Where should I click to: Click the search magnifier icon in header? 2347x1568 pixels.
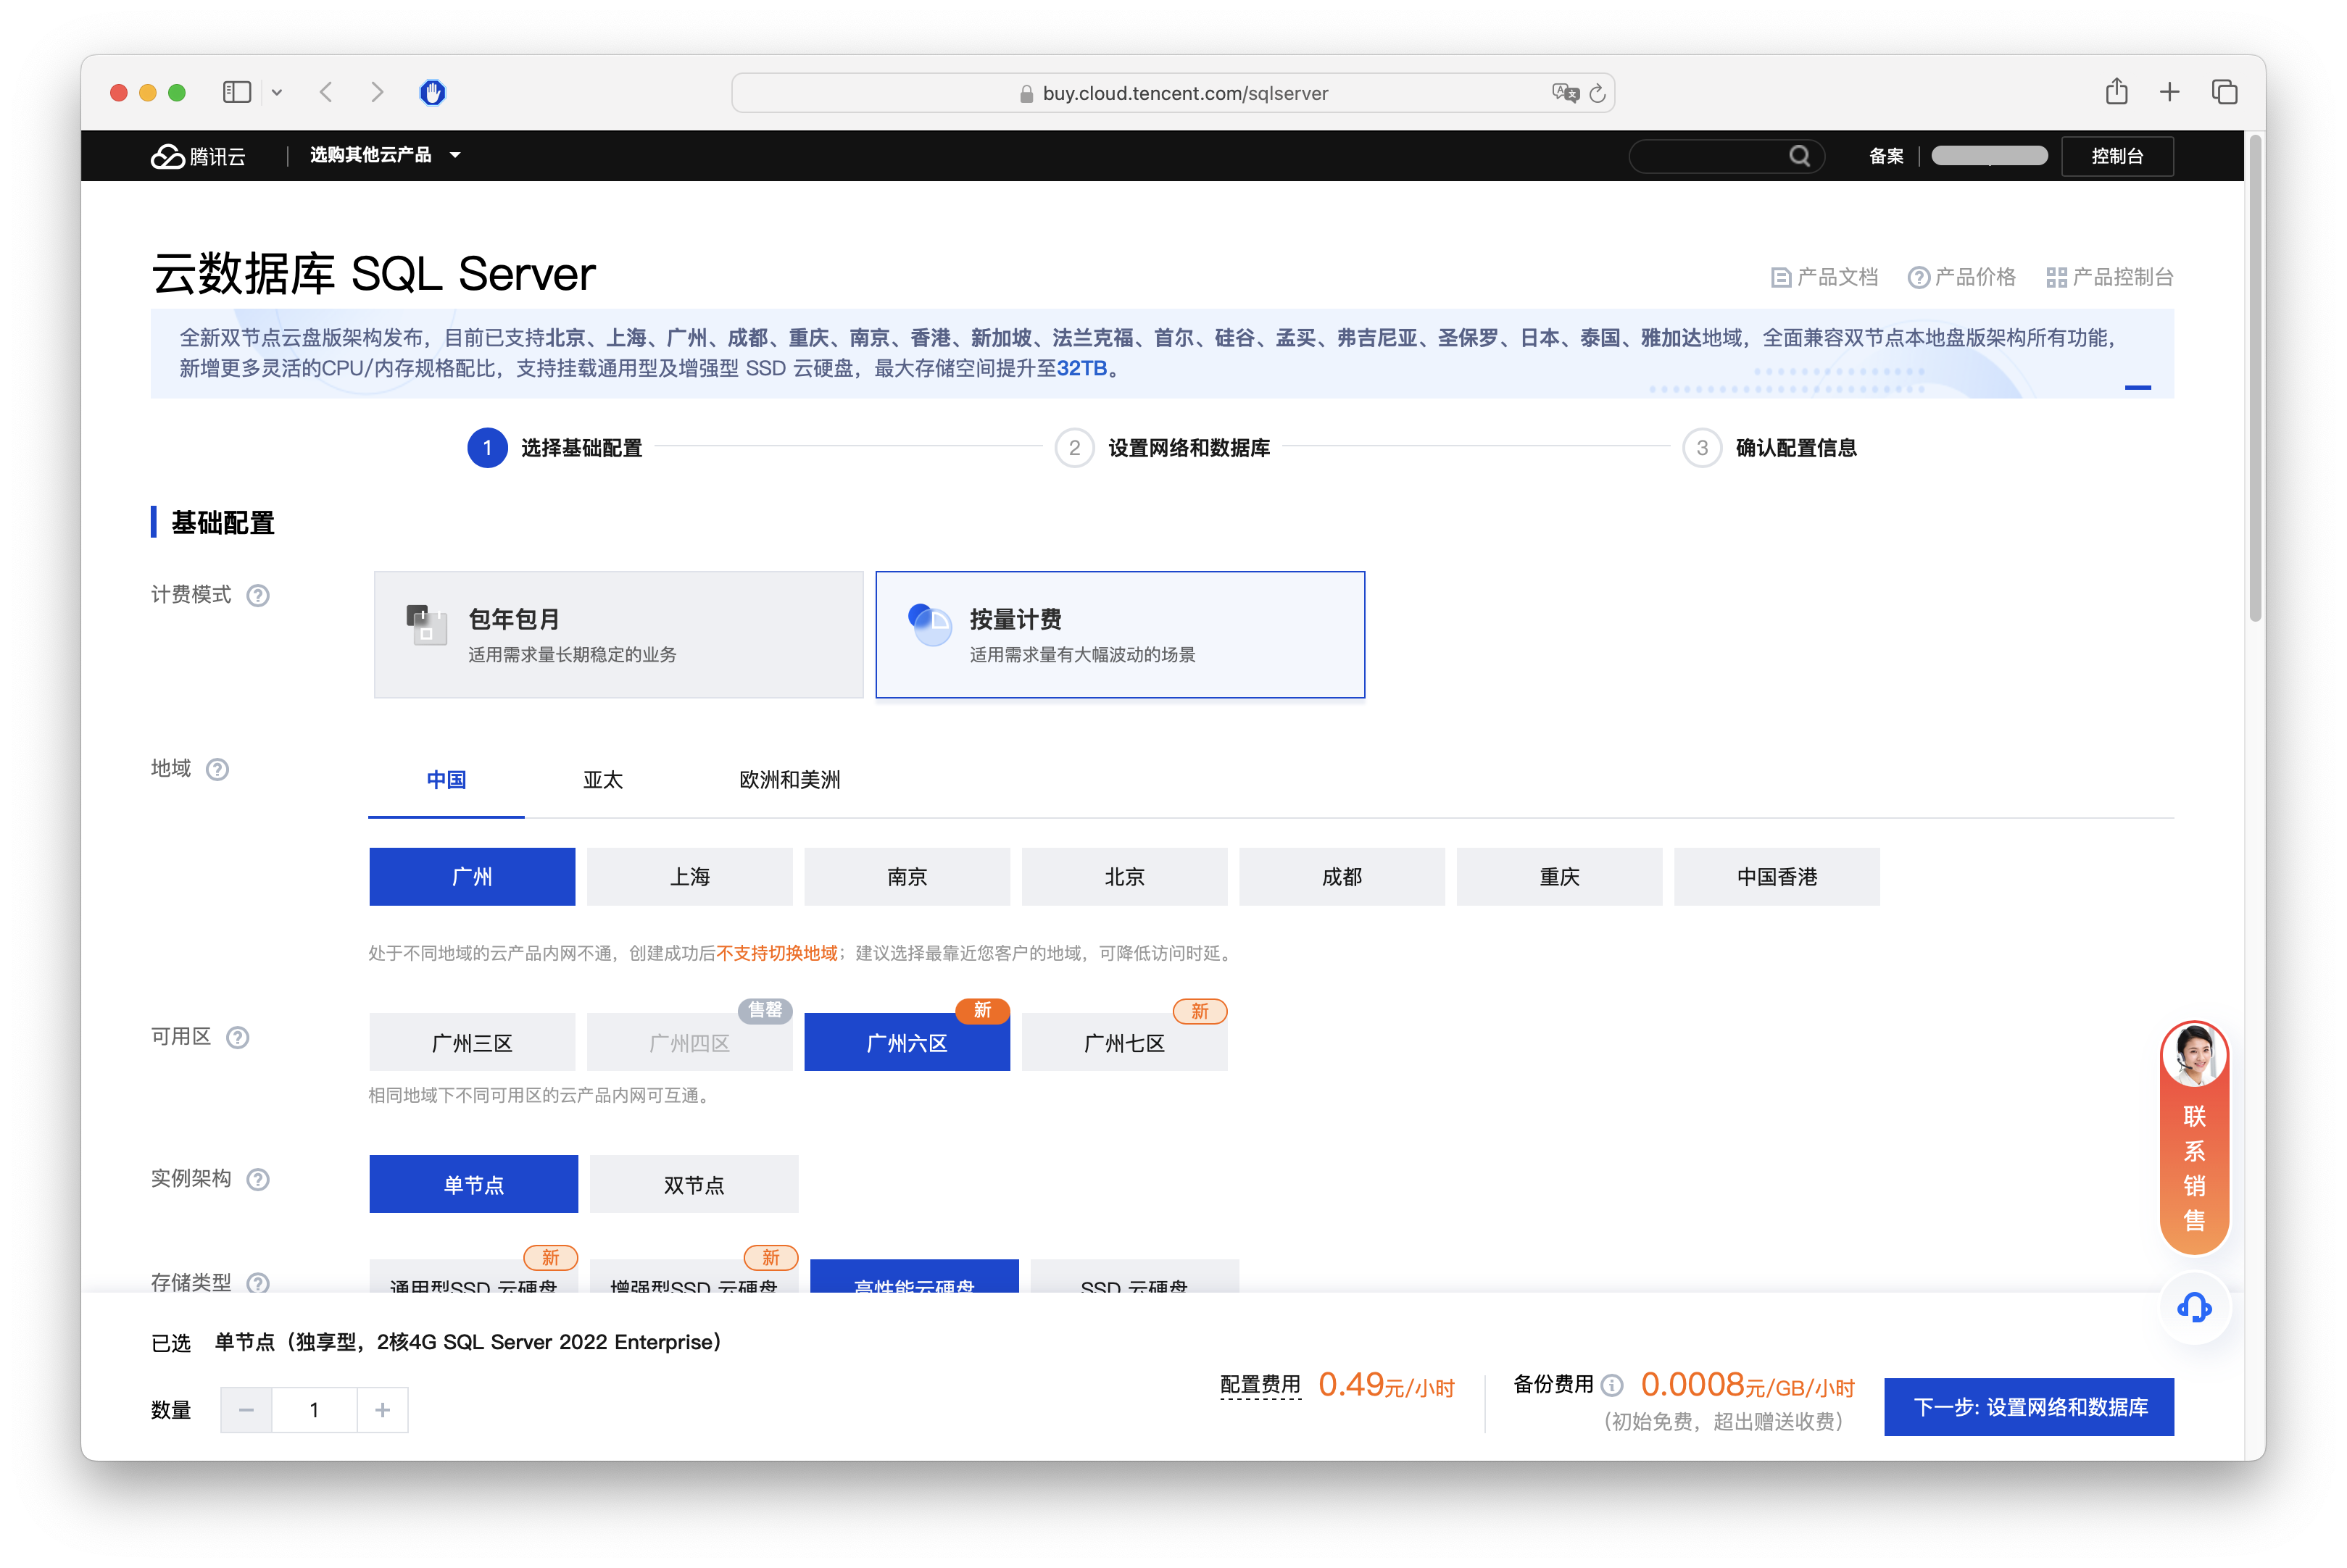tap(1799, 156)
